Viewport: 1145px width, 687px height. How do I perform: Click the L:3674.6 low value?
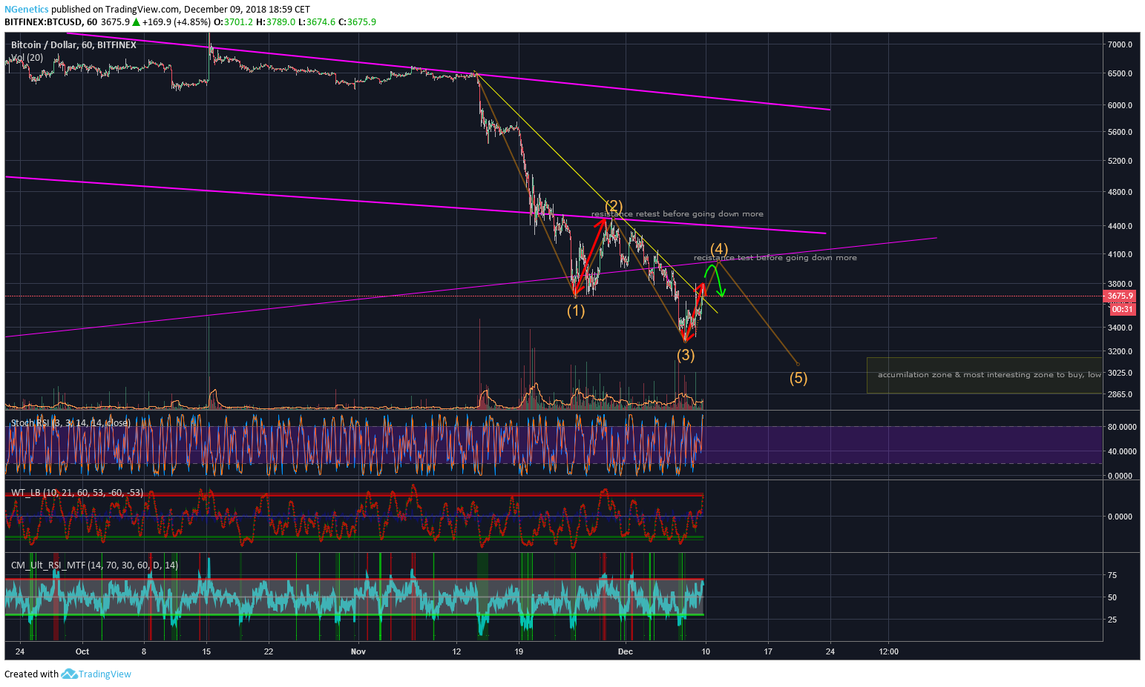(x=317, y=22)
